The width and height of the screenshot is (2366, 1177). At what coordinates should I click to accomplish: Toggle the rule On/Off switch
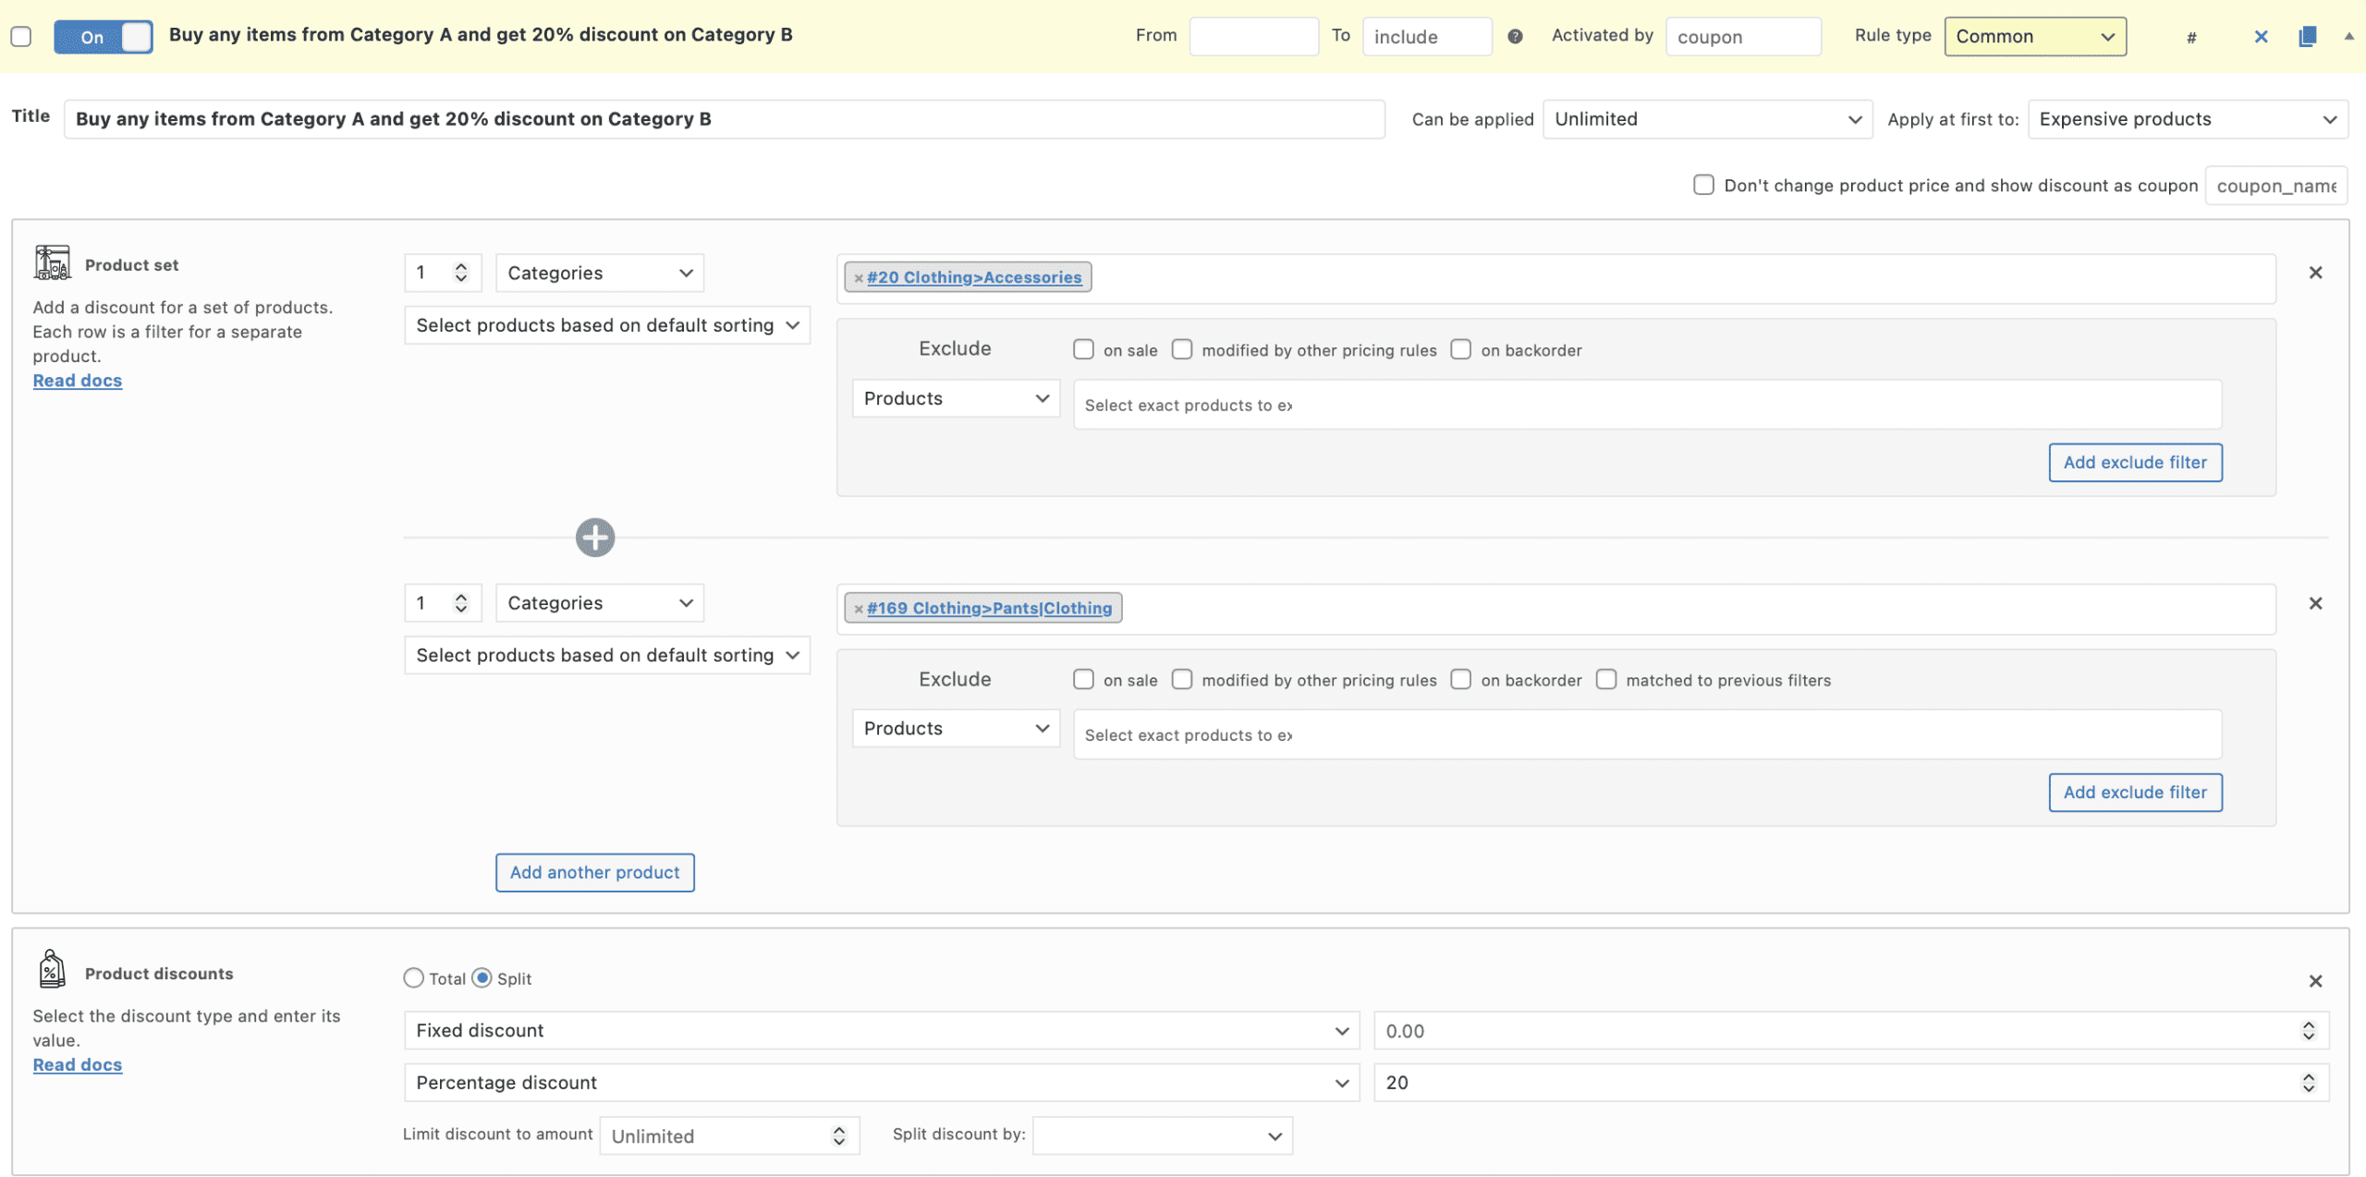tap(104, 37)
